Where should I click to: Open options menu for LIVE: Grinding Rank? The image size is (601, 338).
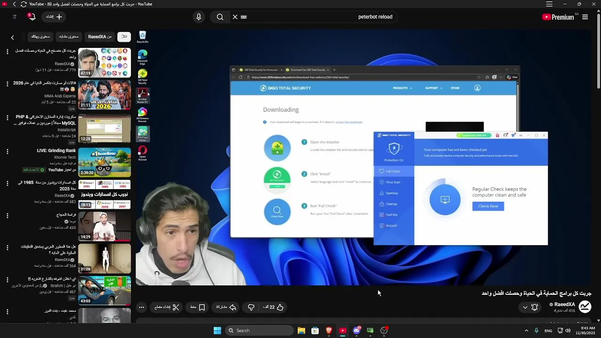[x=8, y=151]
